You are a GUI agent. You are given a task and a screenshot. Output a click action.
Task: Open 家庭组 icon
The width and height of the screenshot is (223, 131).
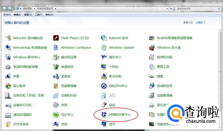(x=56, y=76)
